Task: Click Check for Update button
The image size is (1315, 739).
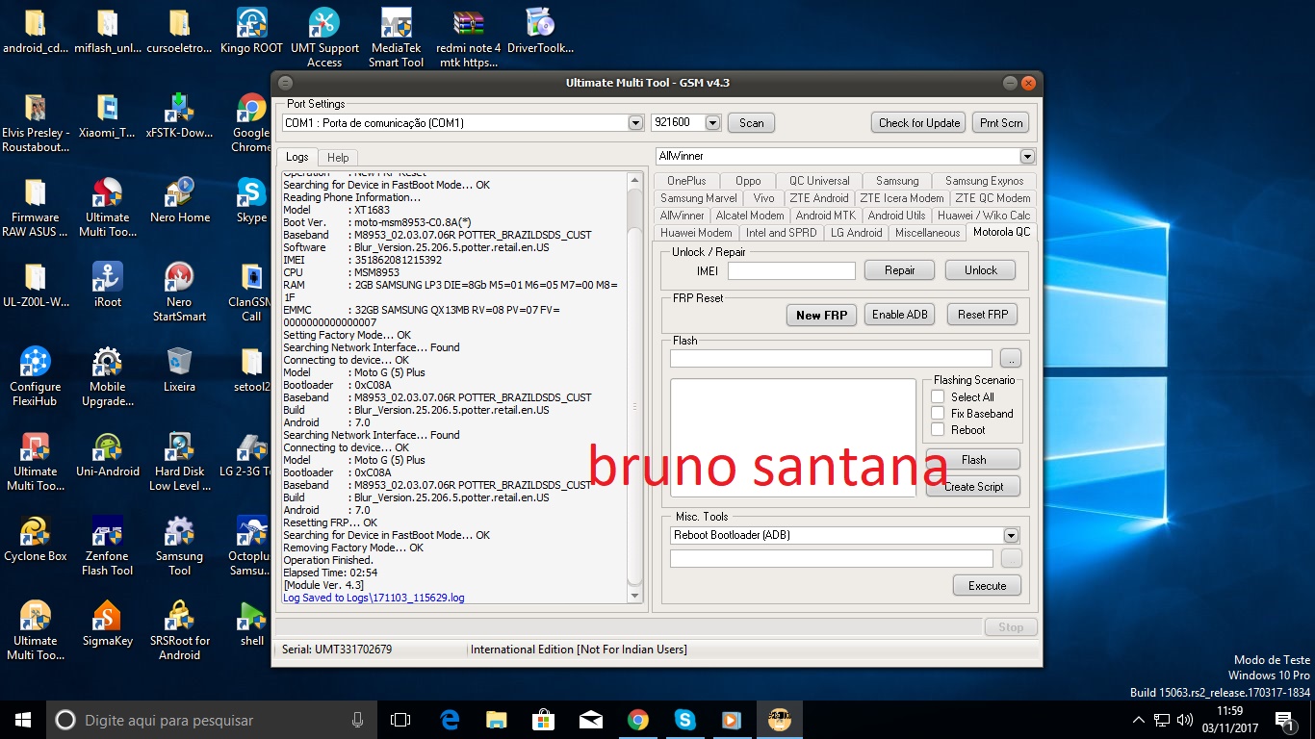Action: coord(919,123)
